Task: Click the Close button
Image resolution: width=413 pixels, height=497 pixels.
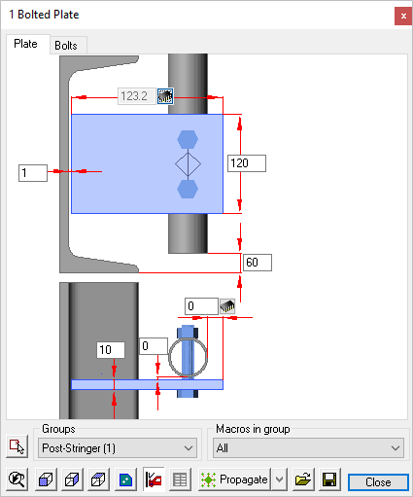Action: tap(378, 482)
